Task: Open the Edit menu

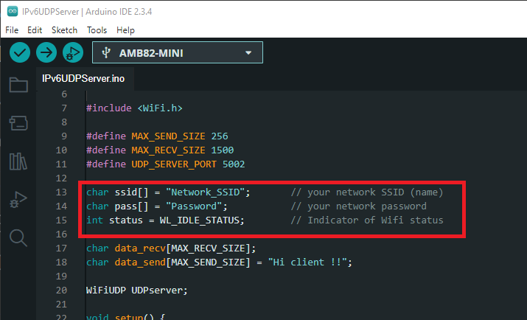Action: pos(35,30)
